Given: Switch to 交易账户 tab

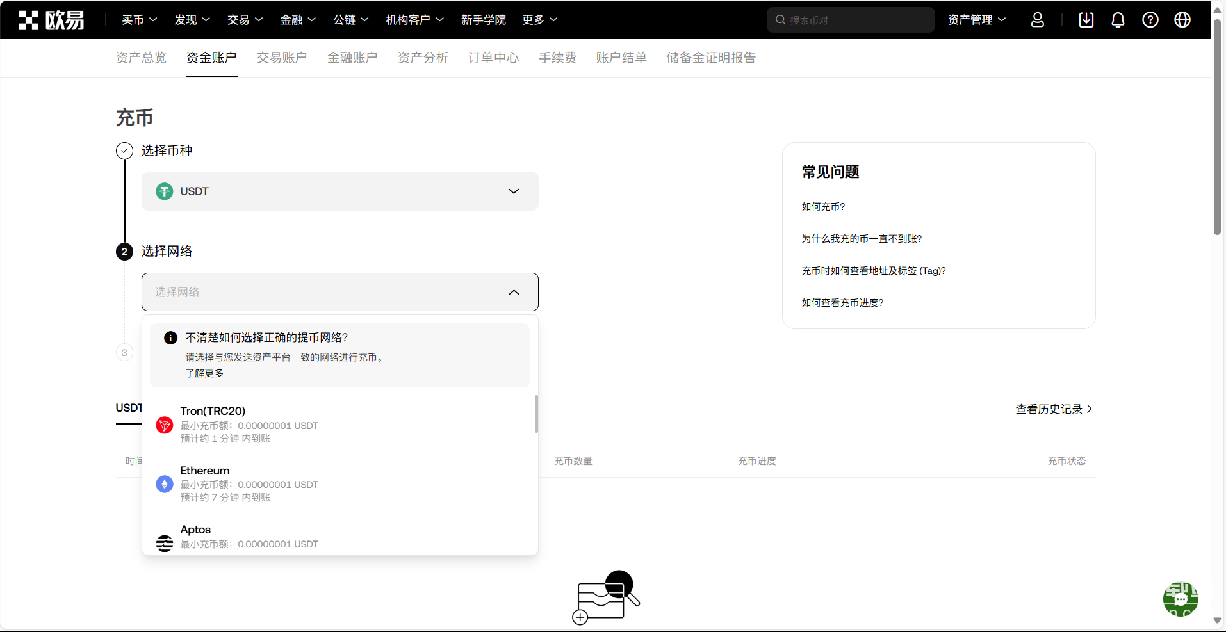Looking at the screenshot, I should 282,58.
